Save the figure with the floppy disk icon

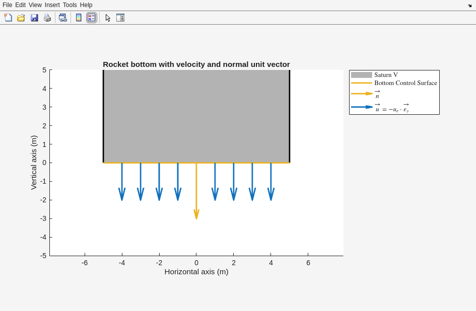[34, 18]
